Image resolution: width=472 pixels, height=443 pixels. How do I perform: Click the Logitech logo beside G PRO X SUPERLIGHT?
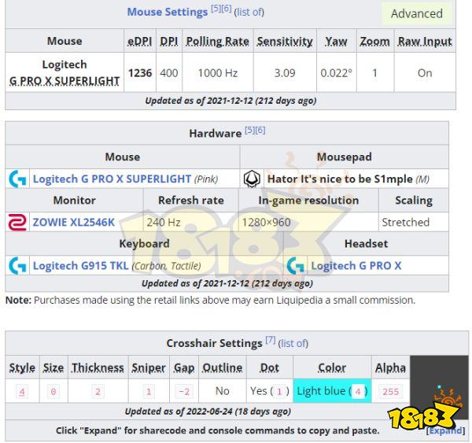pyautogui.click(x=17, y=179)
